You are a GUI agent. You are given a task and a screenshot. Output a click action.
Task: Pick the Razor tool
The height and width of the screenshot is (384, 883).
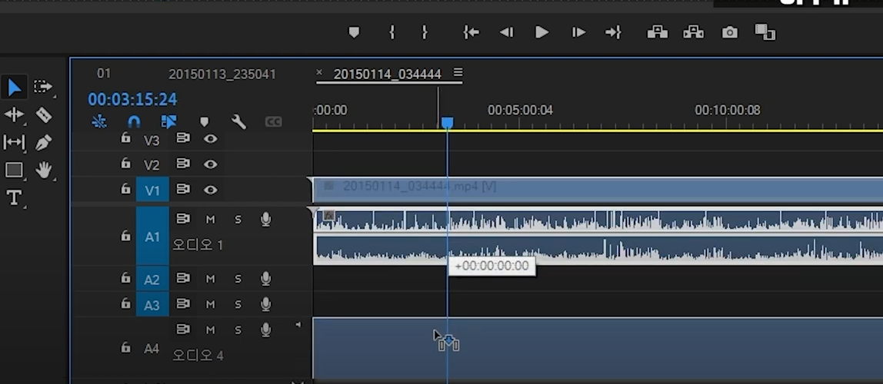[44, 115]
